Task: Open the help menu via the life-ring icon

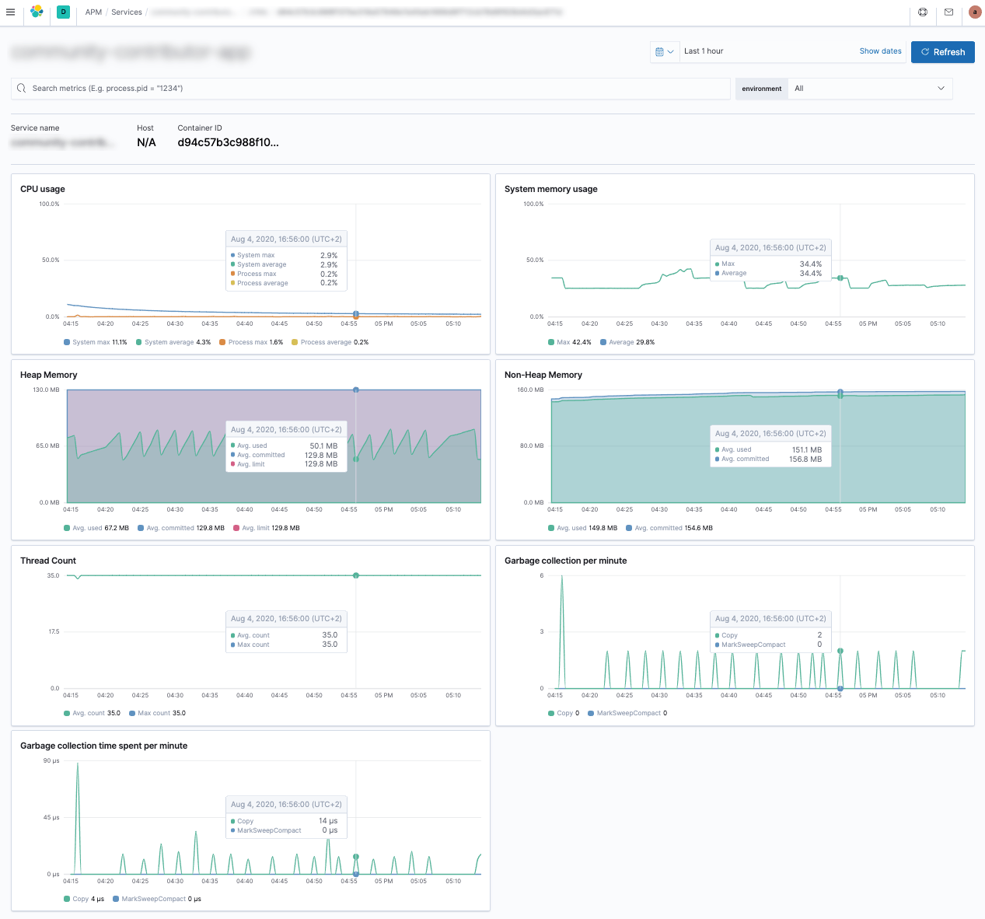Action: (x=923, y=12)
